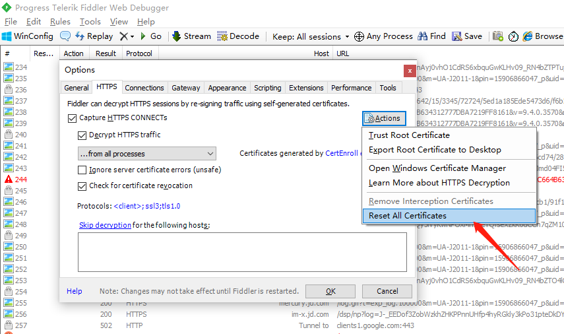
Task: Switch to the General tab
Action: point(77,88)
